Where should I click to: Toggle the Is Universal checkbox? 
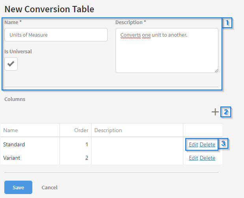pyautogui.click(x=11, y=64)
